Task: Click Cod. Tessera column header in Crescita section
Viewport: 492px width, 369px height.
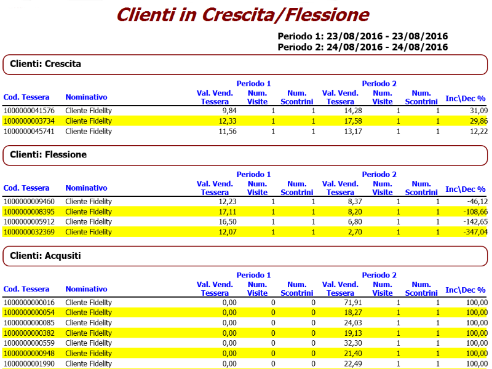Action: [x=26, y=97]
